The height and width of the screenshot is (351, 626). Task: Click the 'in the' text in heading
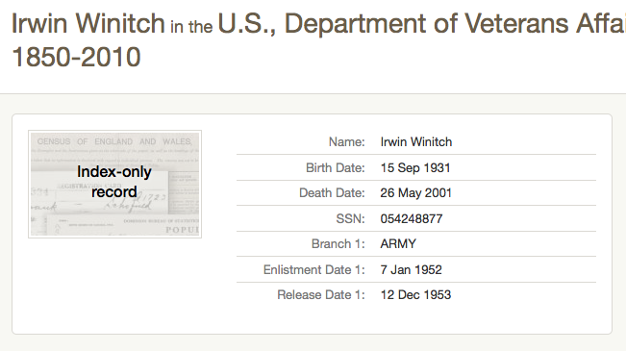(x=191, y=27)
